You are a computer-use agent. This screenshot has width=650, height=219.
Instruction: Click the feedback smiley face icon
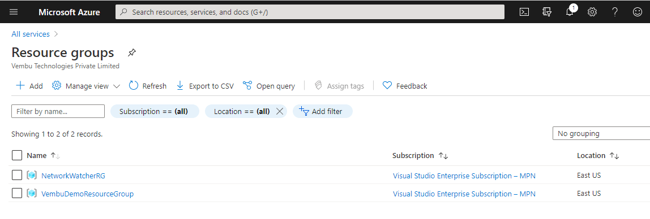pos(637,12)
